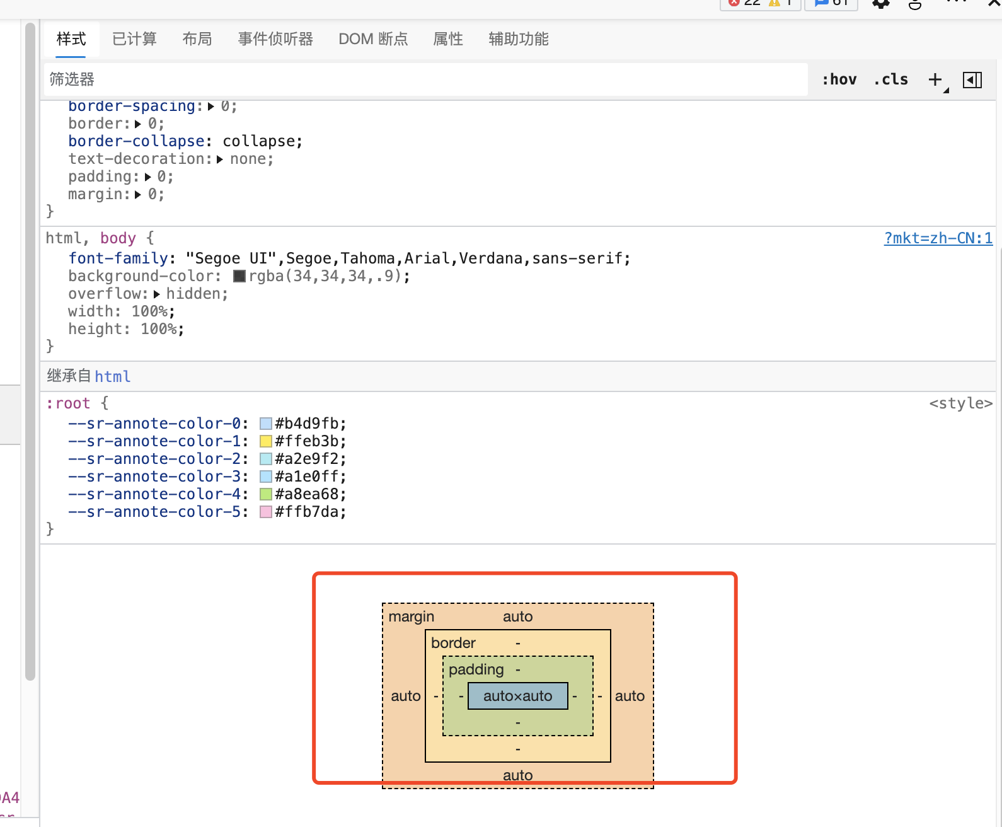Toggle the .cls element classes panel

(890, 79)
